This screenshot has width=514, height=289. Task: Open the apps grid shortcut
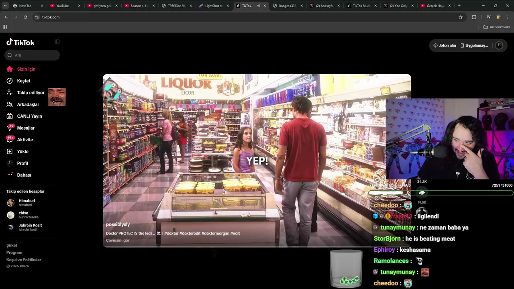5,27
